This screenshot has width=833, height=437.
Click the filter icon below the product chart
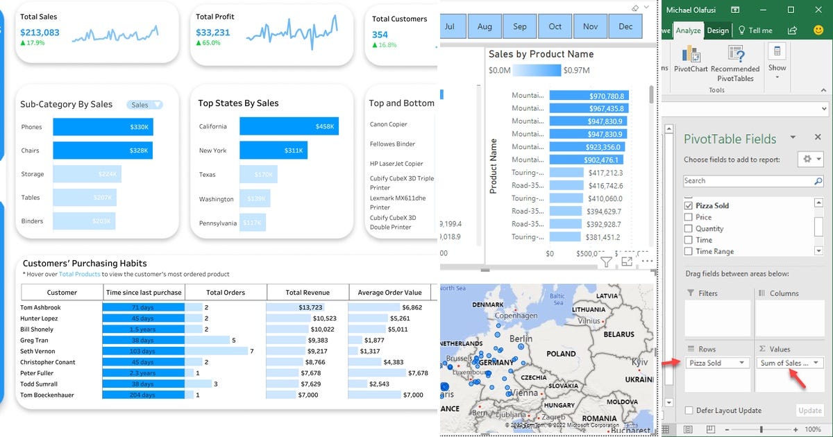tap(606, 262)
